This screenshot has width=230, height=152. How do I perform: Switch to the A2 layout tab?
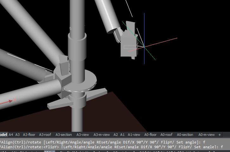pyautogui.click(x=116, y=135)
